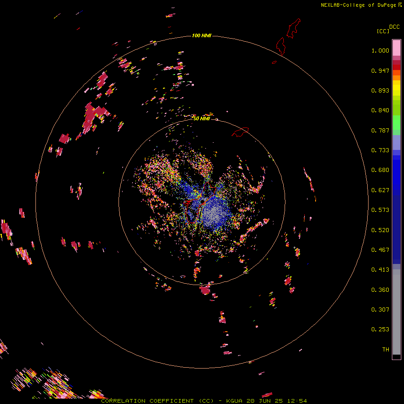Click the DCC legend title
Screen dimensions: 404x404
coord(394,27)
